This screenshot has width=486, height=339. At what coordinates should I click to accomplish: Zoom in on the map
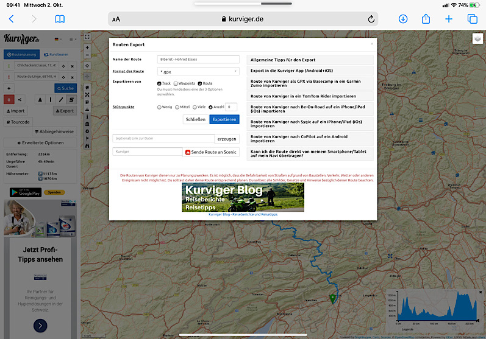click(87, 47)
